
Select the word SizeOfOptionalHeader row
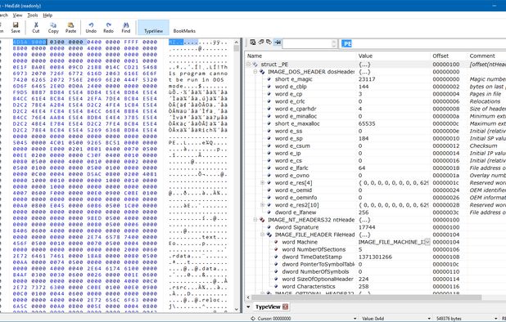(x=375, y=280)
